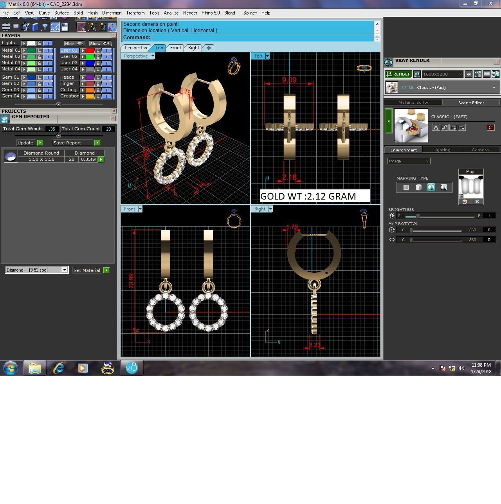Open the Image environment type dropdown

(x=409, y=161)
